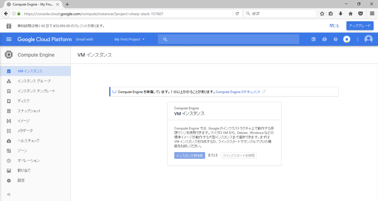
Task: Select スナップショット in the sidebar
Action: pyautogui.click(x=35, y=111)
